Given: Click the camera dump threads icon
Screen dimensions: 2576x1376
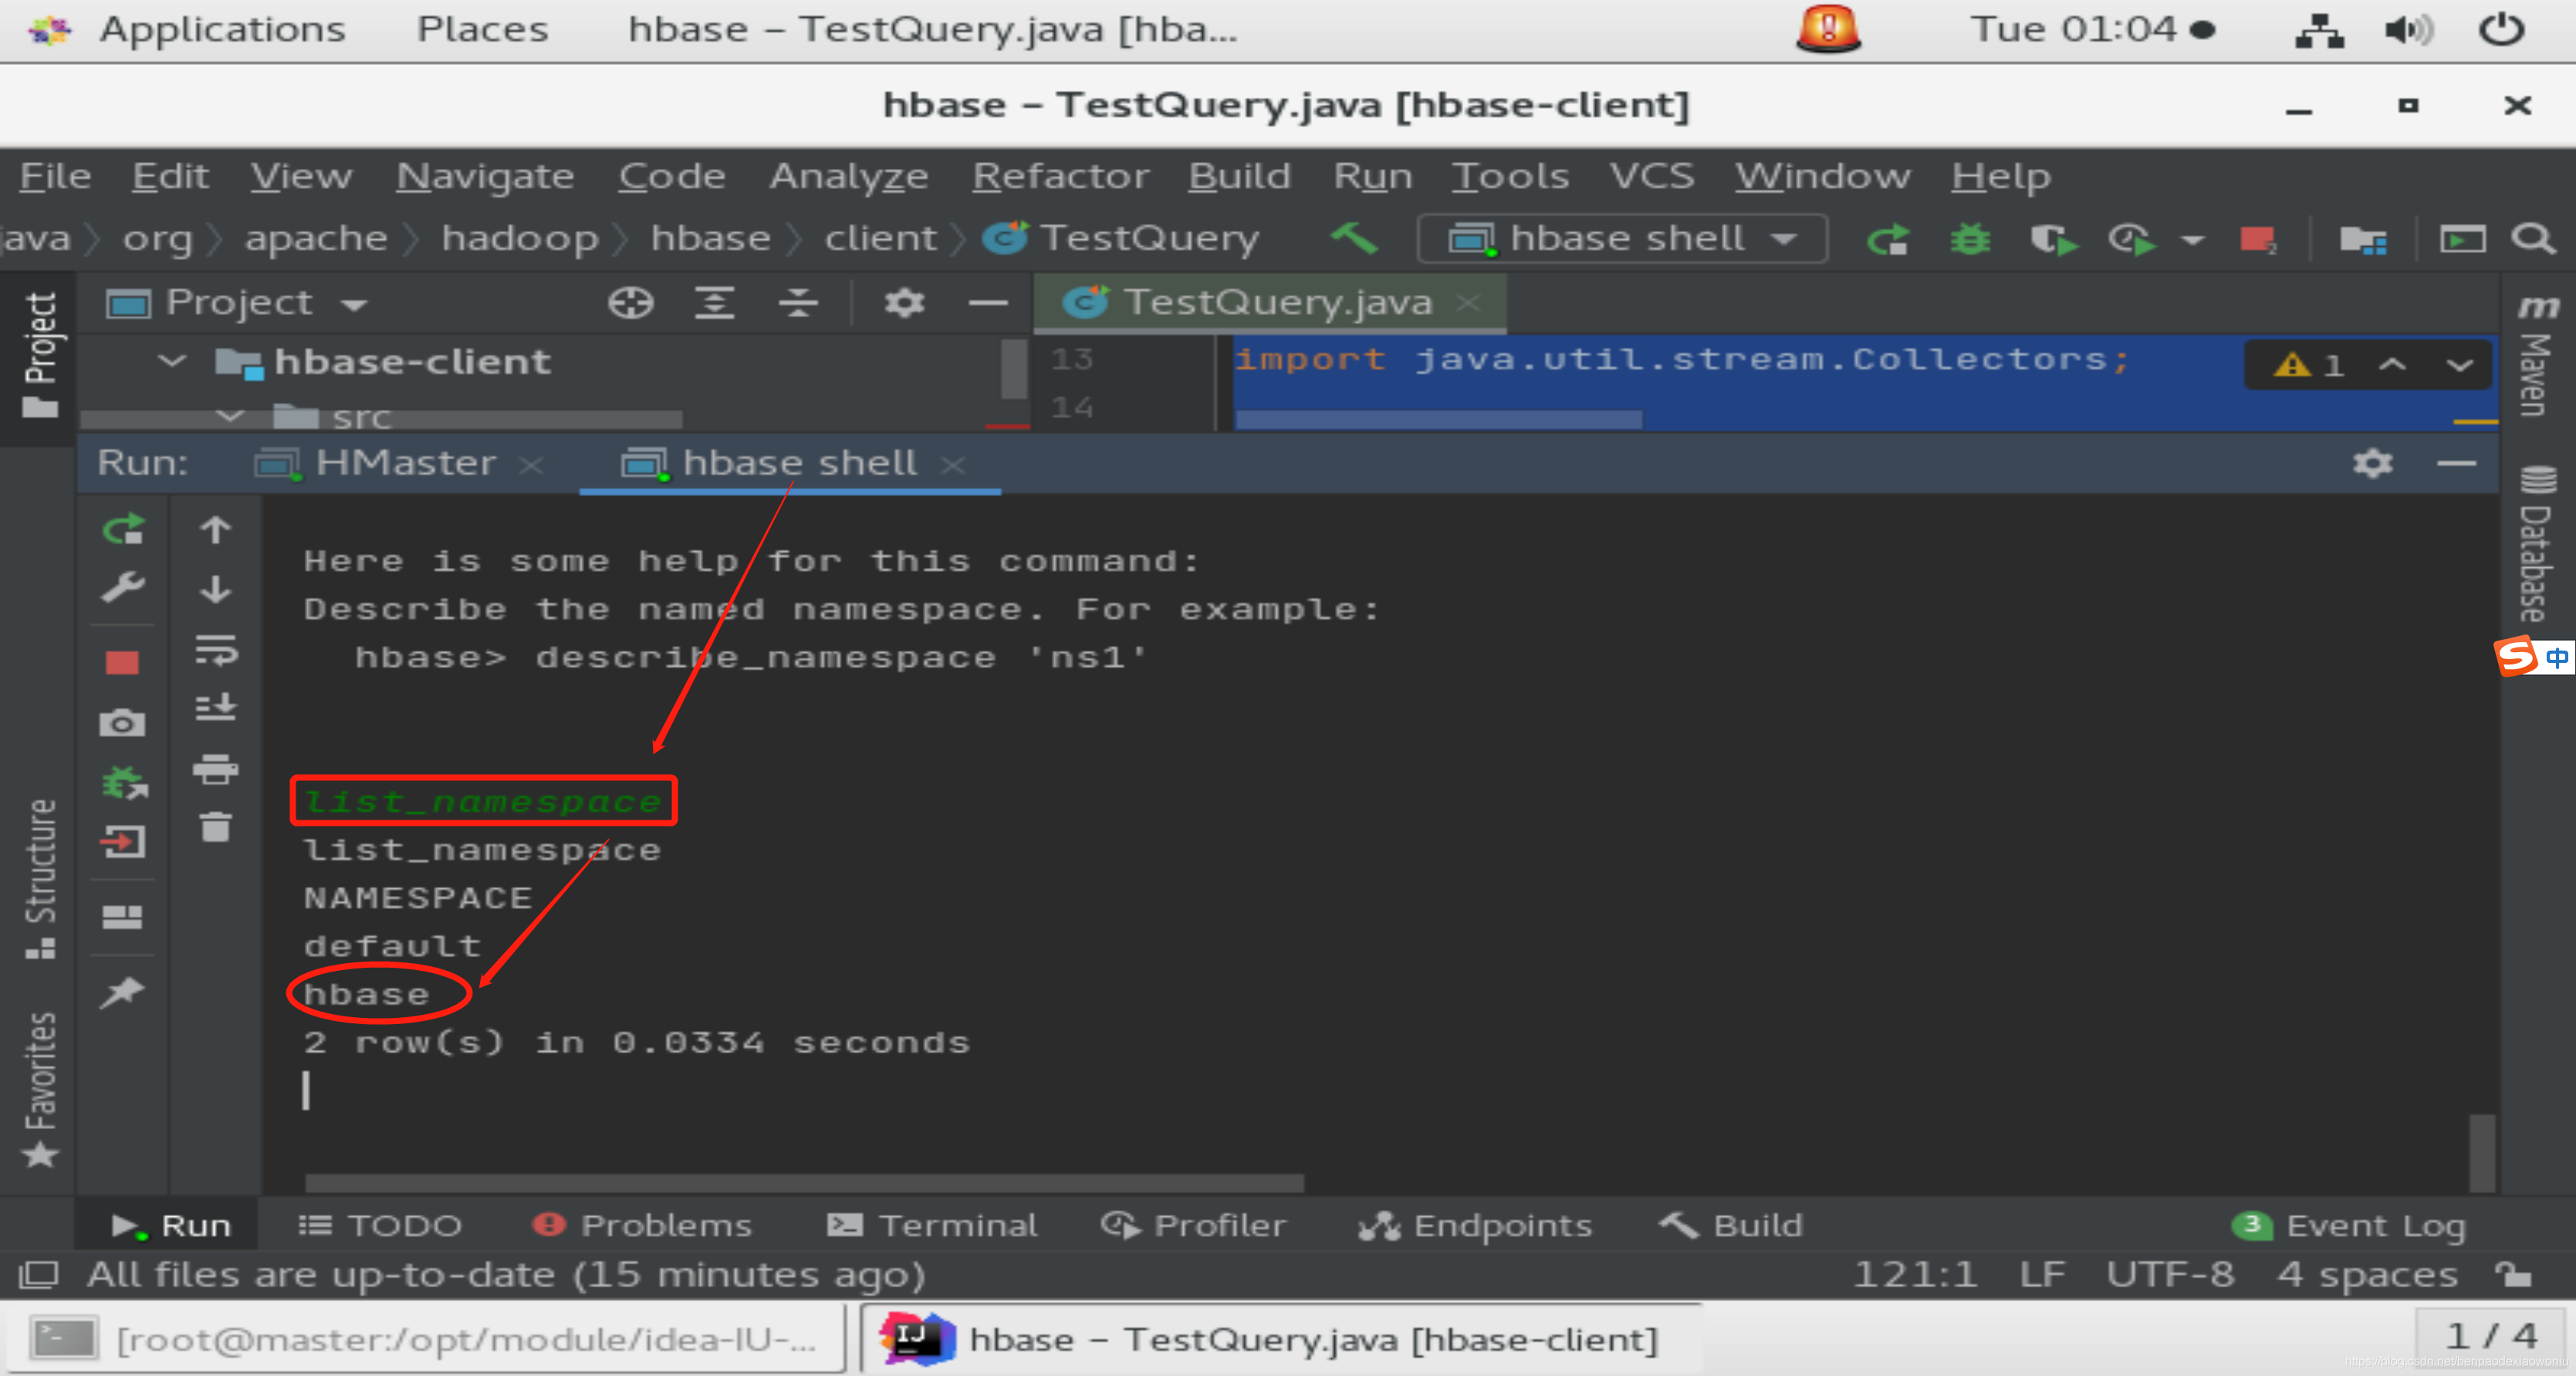Looking at the screenshot, I should [x=122, y=722].
